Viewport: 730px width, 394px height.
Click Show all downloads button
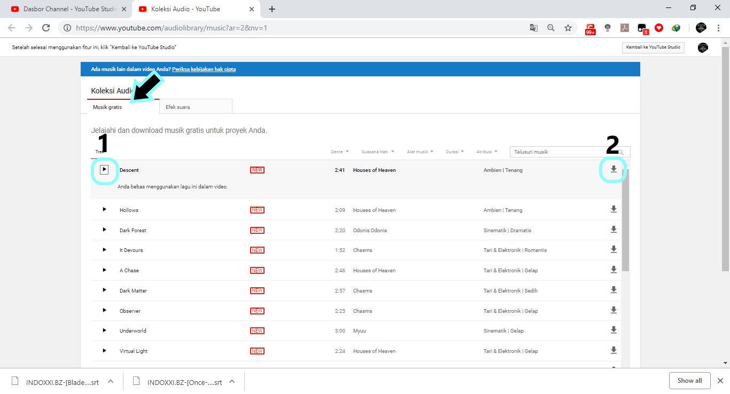point(689,381)
